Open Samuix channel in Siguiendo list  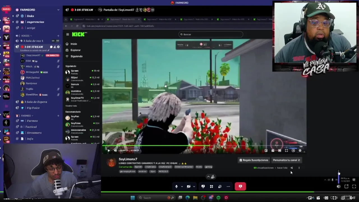[82, 86]
